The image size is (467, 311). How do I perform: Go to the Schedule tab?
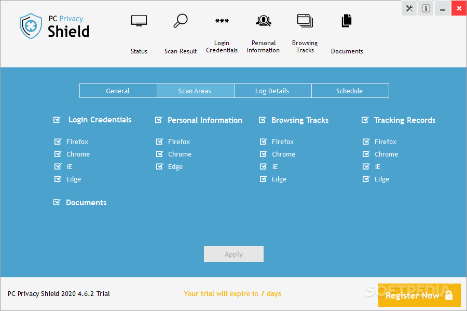(x=350, y=91)
